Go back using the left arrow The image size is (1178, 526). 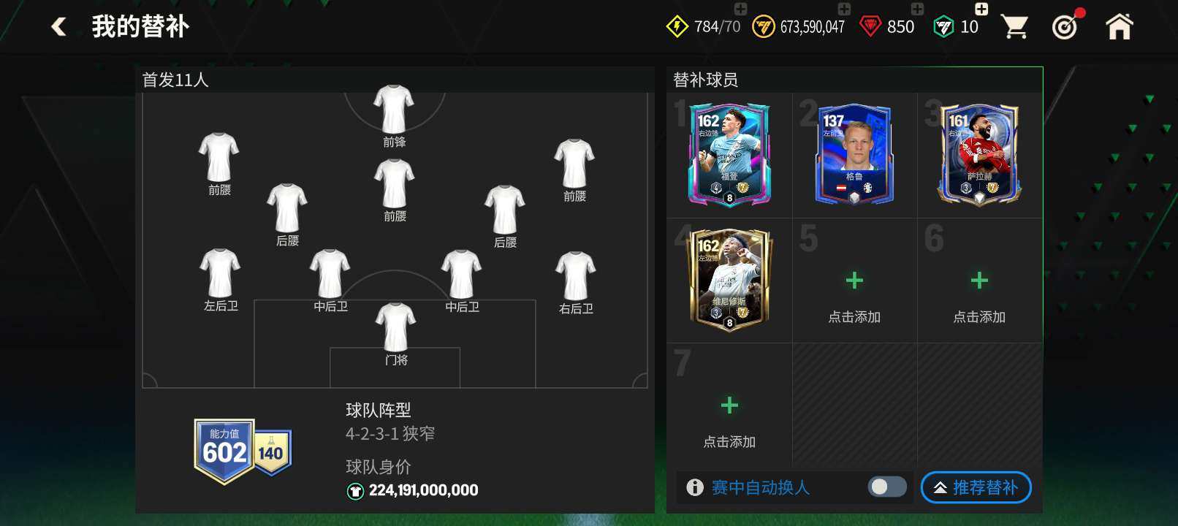(x=59, y=27)
